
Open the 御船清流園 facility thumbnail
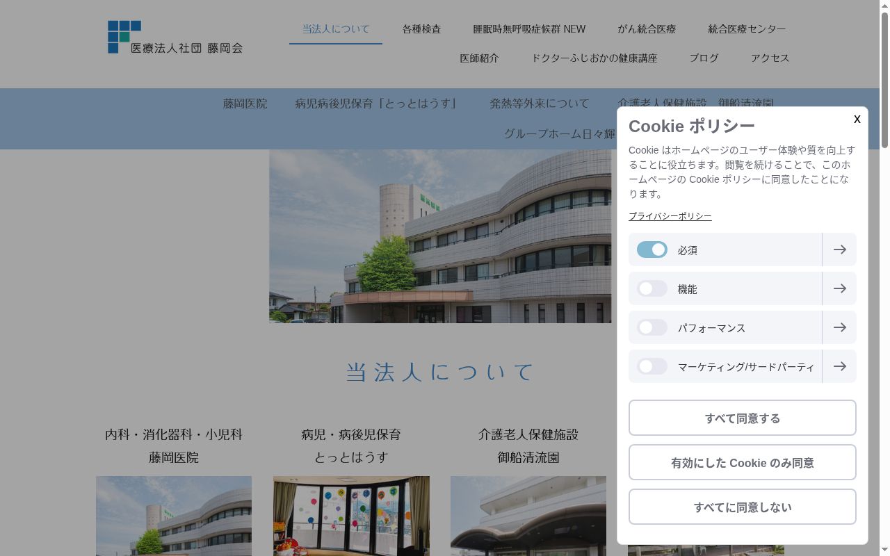[x=528, y=516]
